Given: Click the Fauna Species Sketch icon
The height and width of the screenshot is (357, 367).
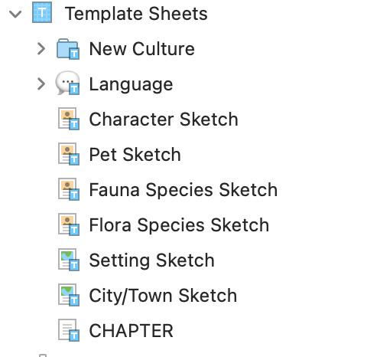Looking at the screenshot, I should click(x=69, y=189).
